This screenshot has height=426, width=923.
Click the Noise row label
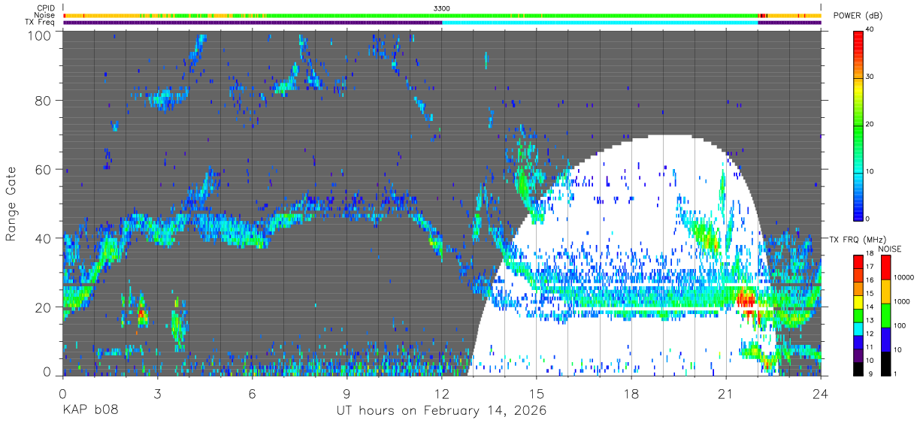45,15
